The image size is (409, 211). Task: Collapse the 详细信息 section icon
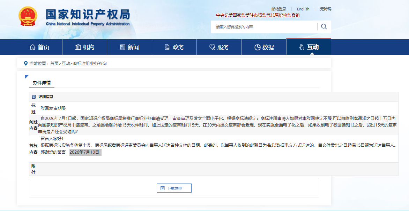[x=34, y=97]
